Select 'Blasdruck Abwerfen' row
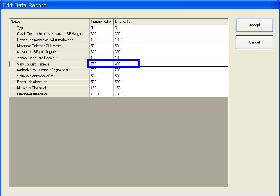The width and height of the screenshot is (280, 196). pyautogui.click(x=49, y=82)
